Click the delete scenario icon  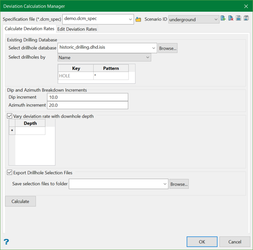tap(231, 18)
